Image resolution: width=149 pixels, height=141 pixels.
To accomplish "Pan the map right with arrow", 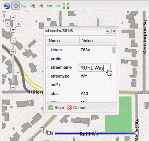I will point(18,24).
